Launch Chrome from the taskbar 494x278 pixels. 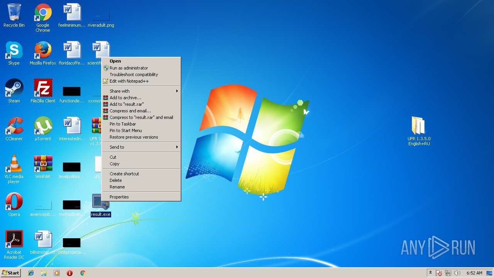[83, 273]
